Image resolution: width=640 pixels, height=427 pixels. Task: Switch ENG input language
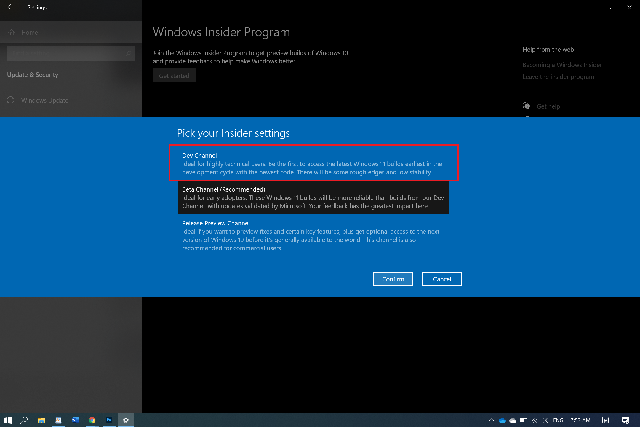[x=558, y=420]
